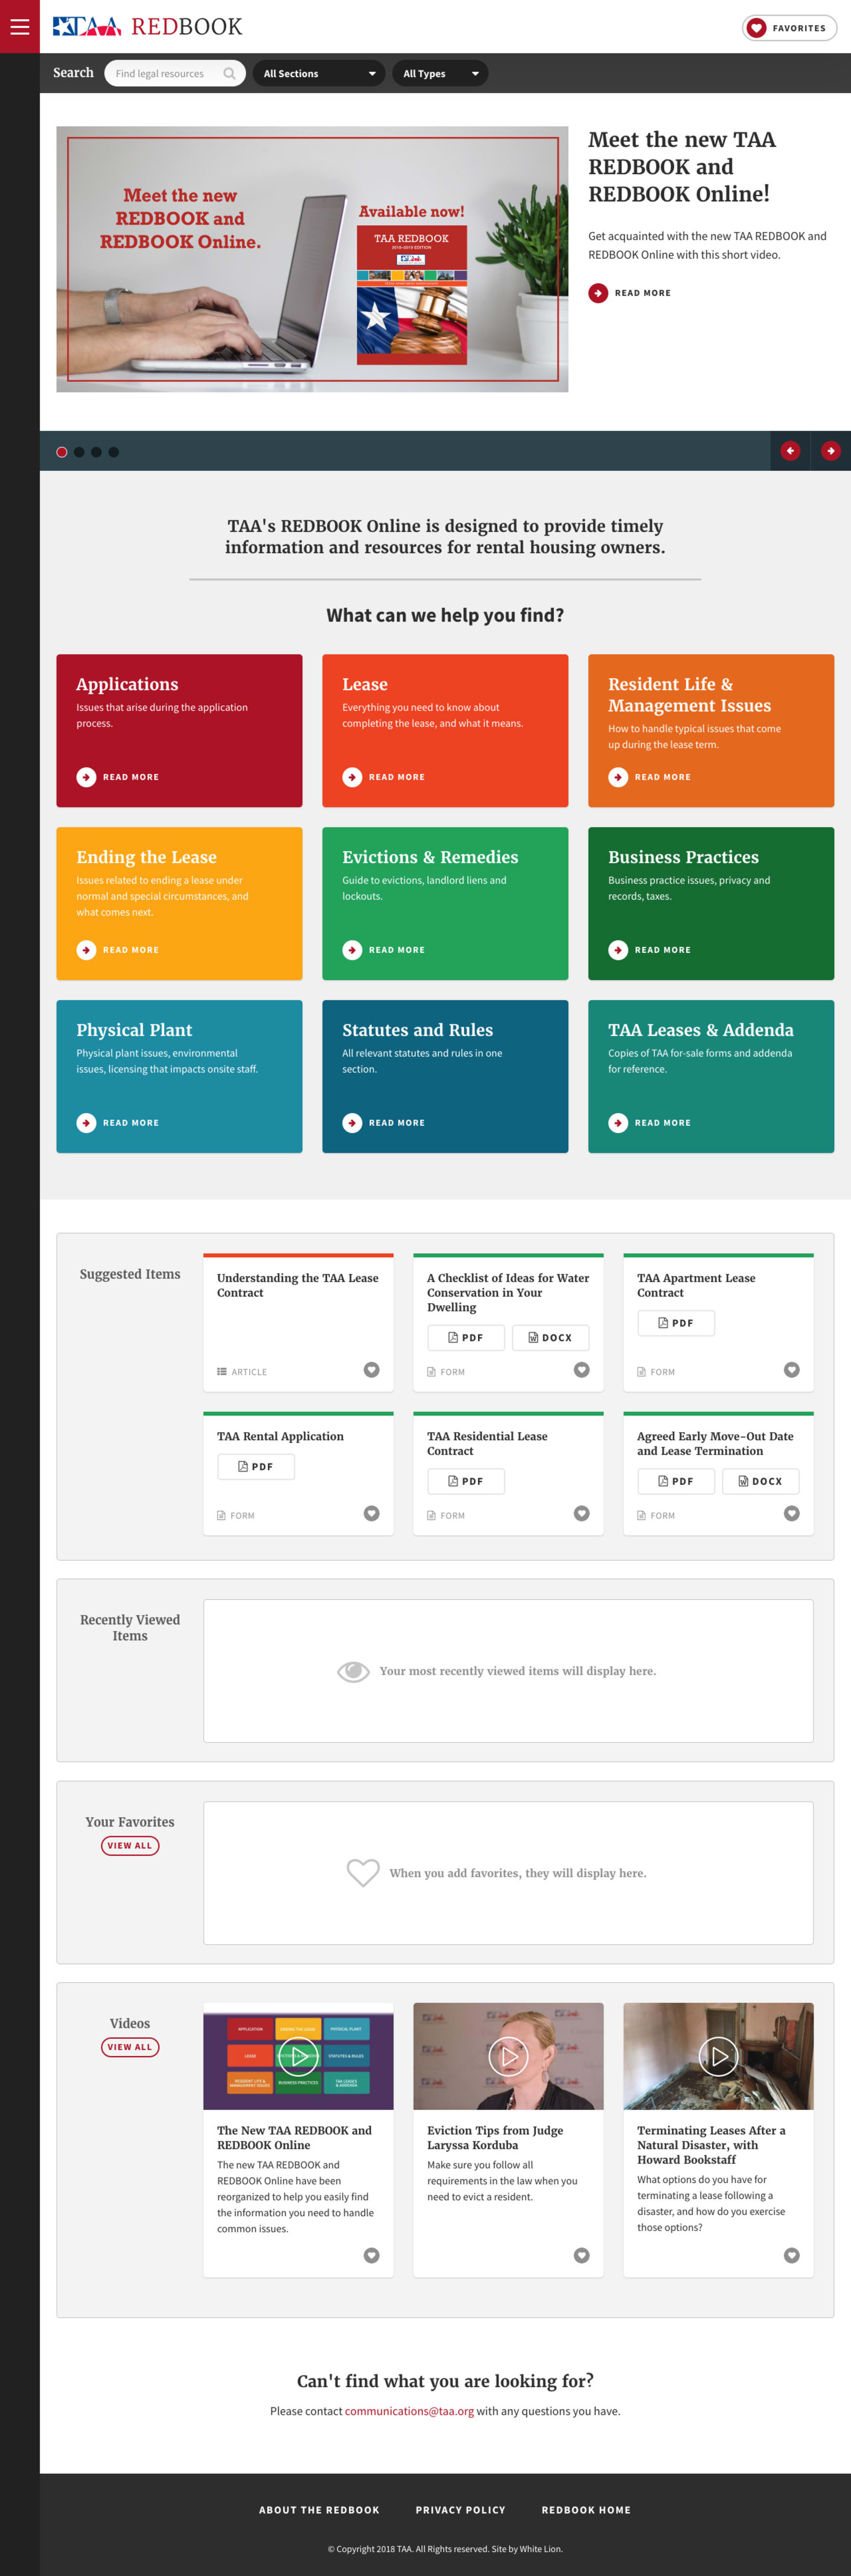Download PDF for TAA Apartment Lease Contract
This screenshot has height=2576, width=851.
click(x=676, y=1323)
